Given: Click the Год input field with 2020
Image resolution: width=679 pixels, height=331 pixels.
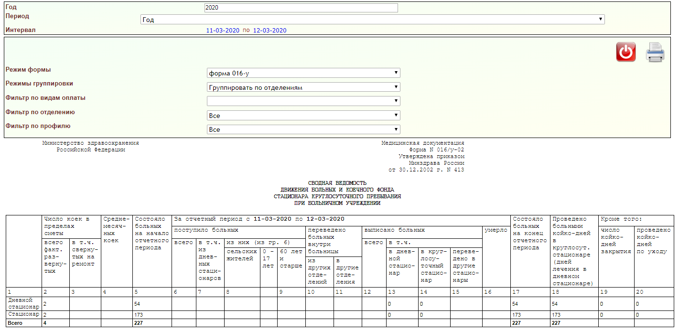Looking at the screenshot, I should pyautogui.click(x=301, y=8).
